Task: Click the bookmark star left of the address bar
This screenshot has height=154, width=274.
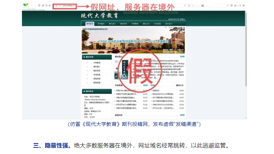Action: (x=50, y=6)
